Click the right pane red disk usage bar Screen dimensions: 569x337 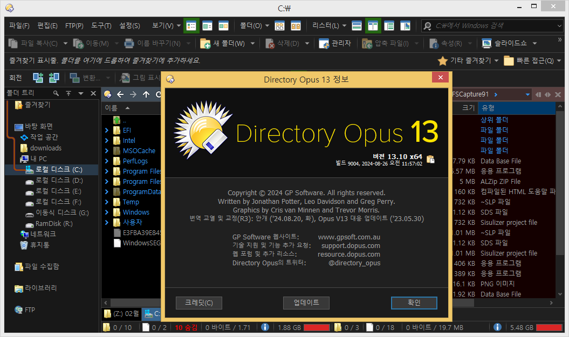tap(549, 328)
